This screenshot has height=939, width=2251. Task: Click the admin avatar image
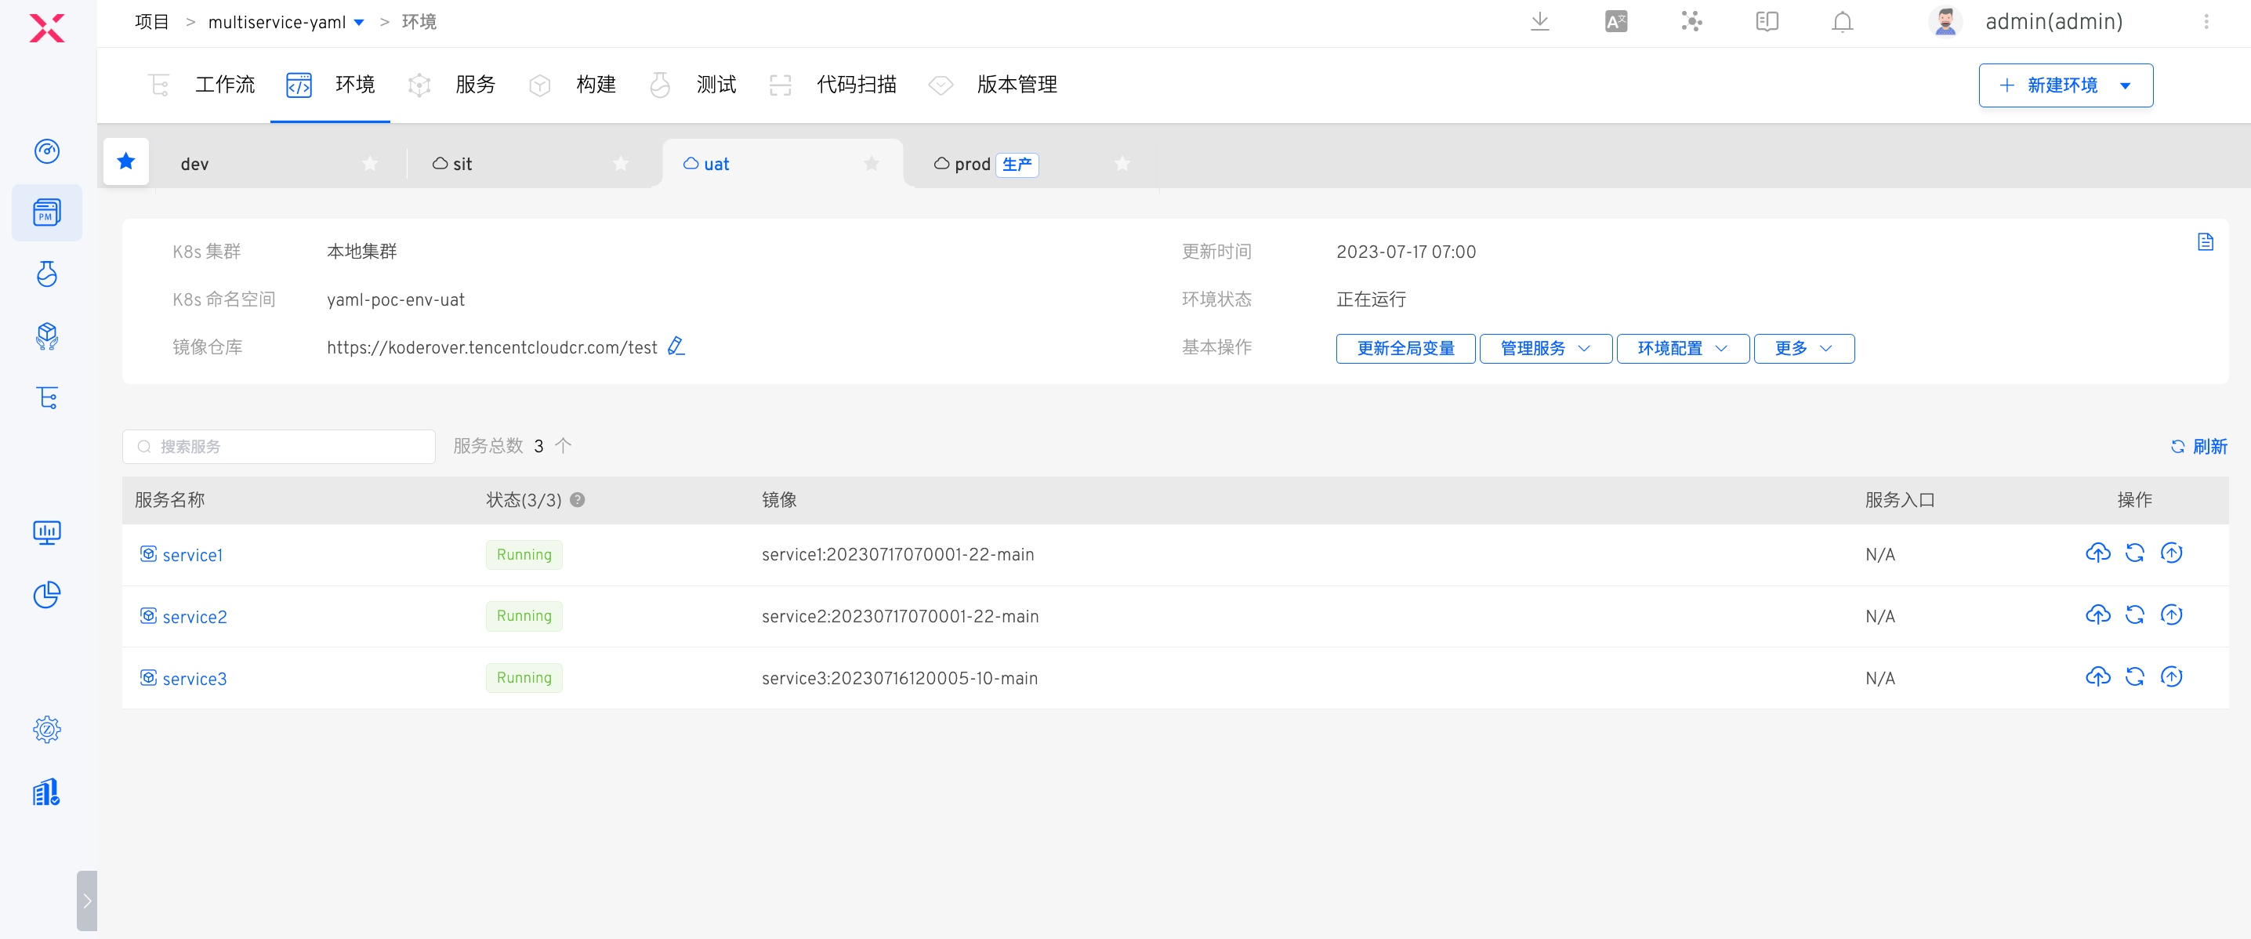pyautogui.click(x=1945, y=22)
